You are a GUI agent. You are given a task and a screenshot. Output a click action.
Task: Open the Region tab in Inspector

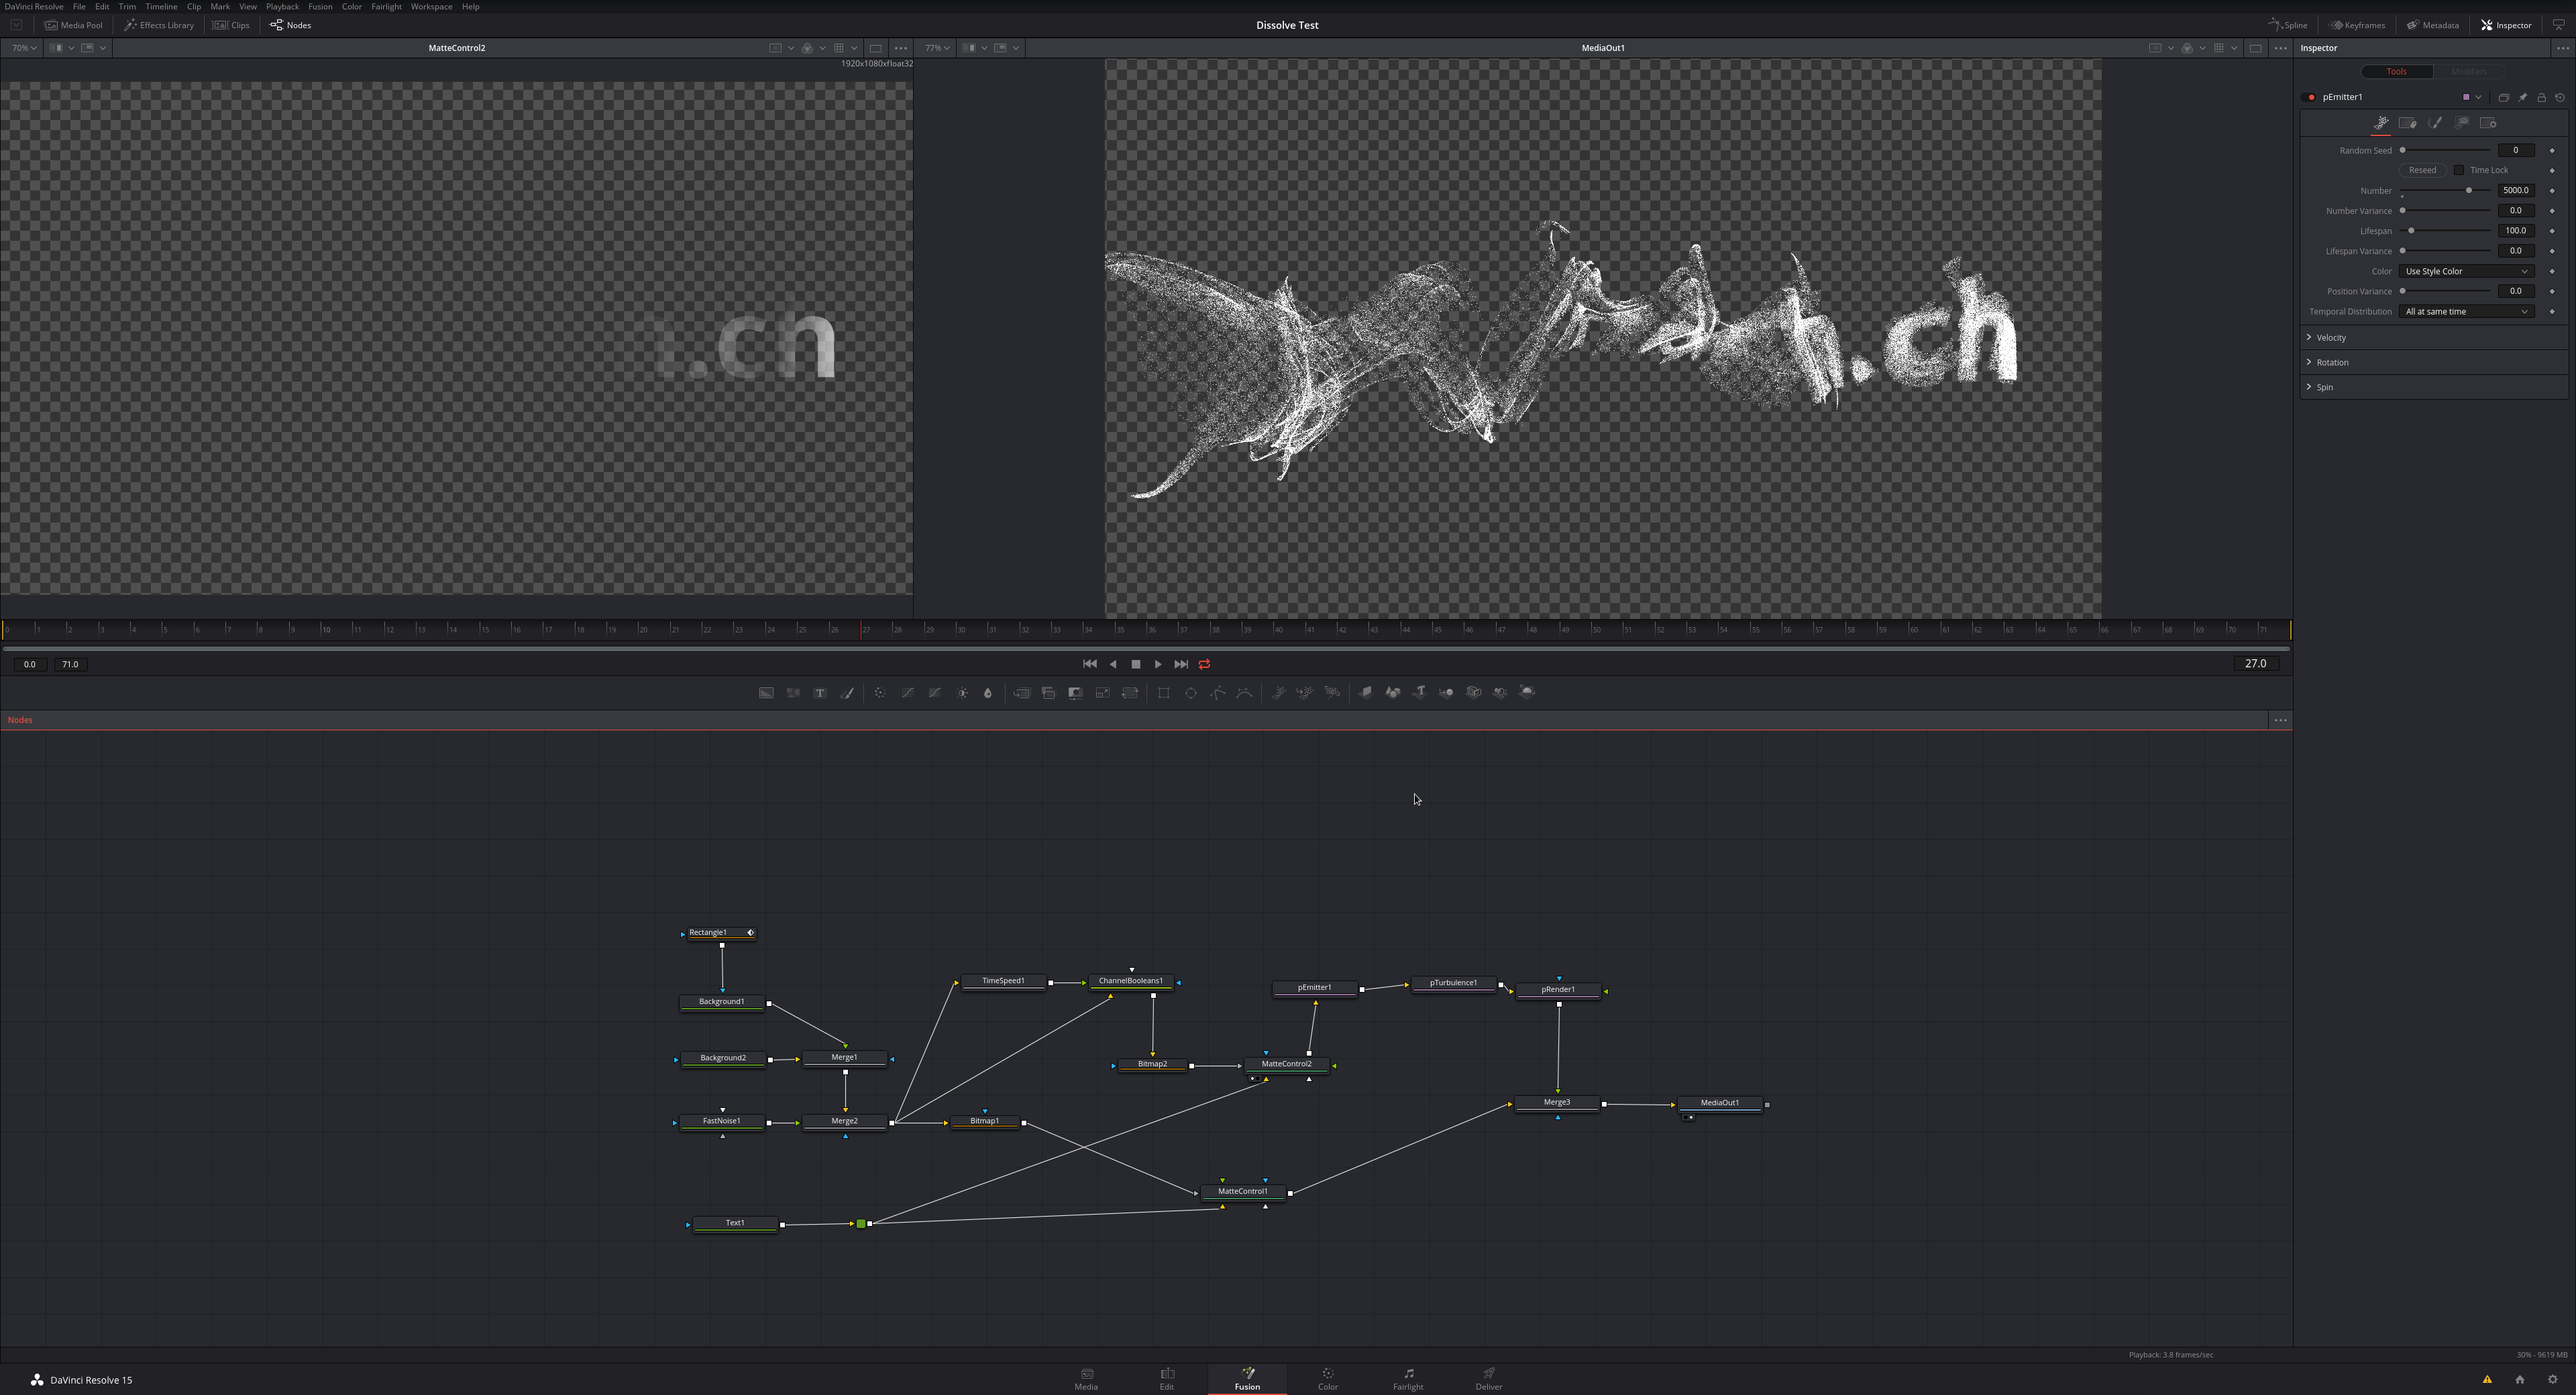click(x=2462, y=123)
